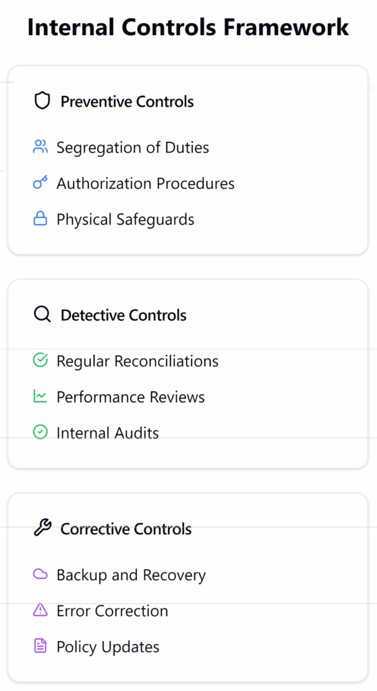The height and width of the screenshot is (691, 377).
Task: Click the Internal Controls Framework title
Action: pyautogui.click(x=188, y=27)
